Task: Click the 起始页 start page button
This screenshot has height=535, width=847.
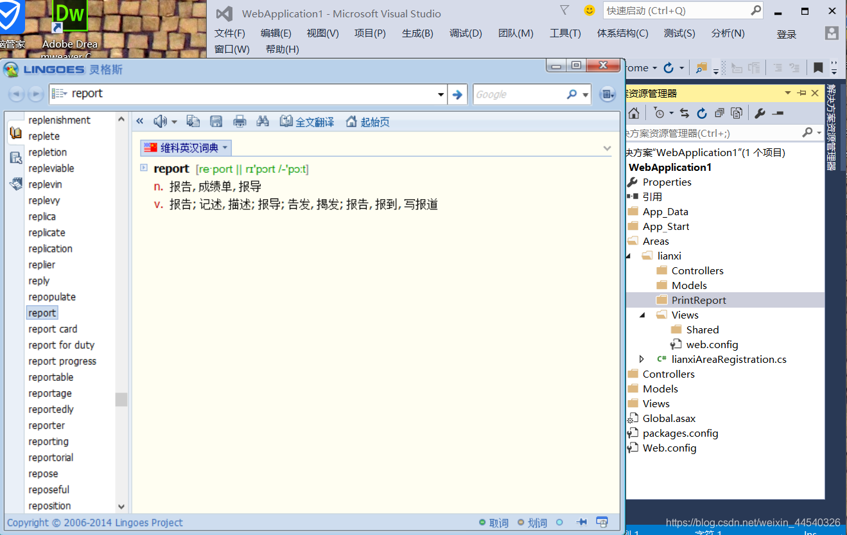Action: 368,121
